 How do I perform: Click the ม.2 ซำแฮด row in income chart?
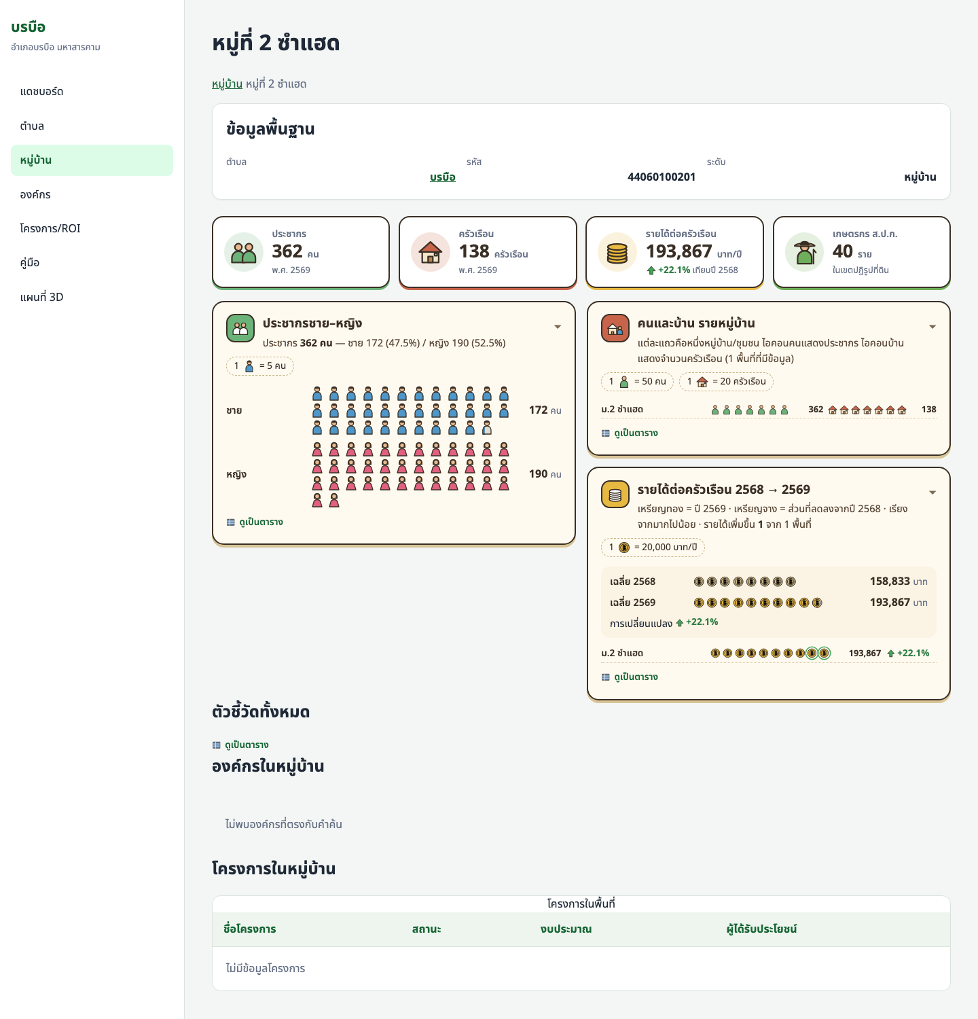click(x=769, y=654)
